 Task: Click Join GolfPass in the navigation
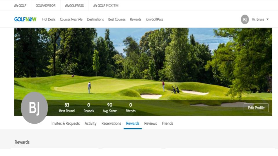[154, 19]
